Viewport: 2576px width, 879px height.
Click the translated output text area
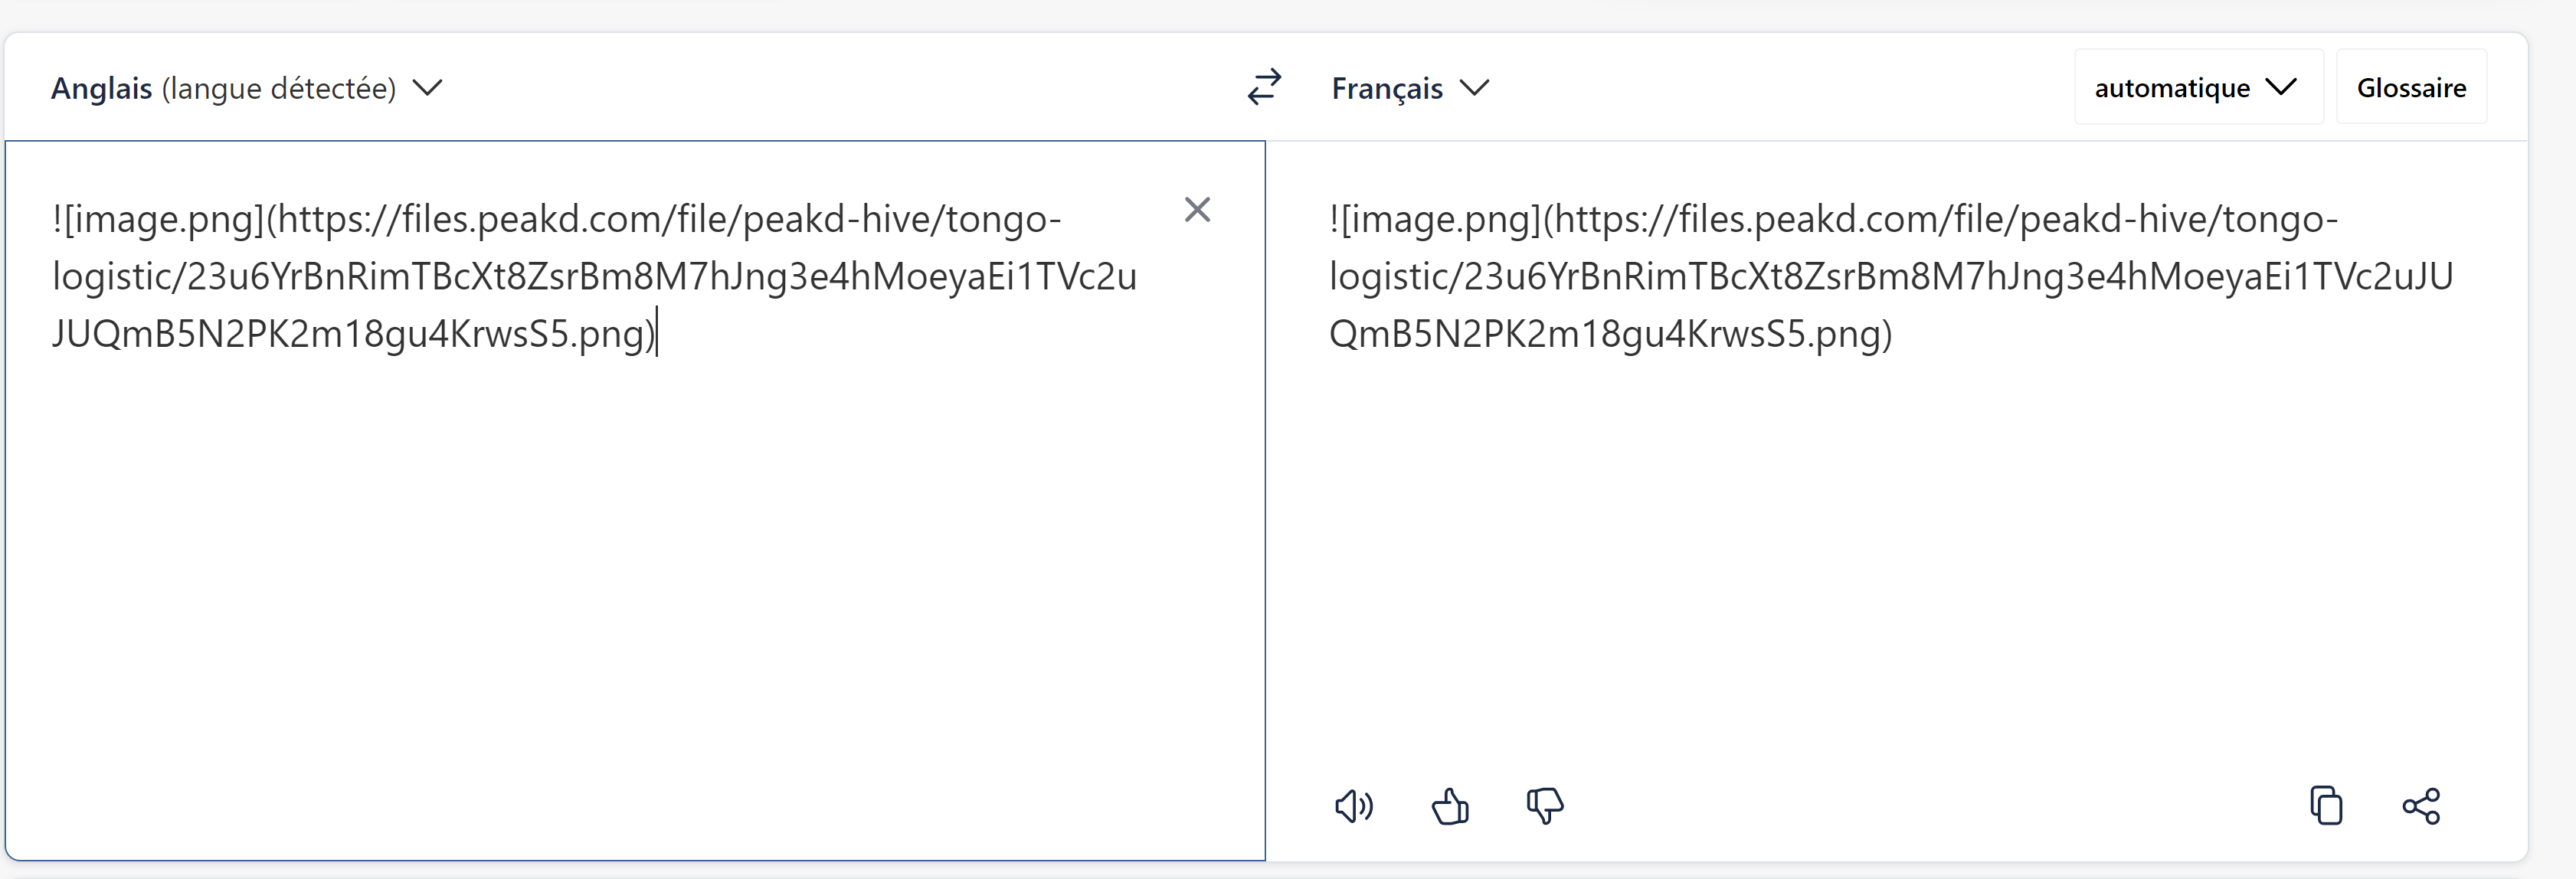point(1895,450)
